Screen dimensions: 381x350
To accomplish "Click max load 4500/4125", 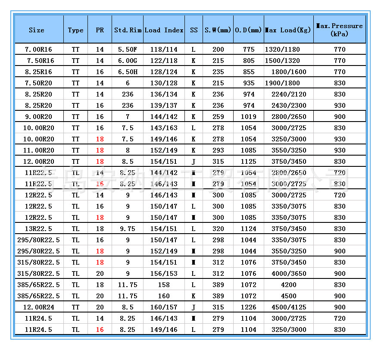I will [289, 307].
